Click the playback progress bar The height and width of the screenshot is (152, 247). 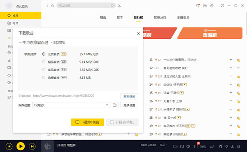(x=112, y=148)
